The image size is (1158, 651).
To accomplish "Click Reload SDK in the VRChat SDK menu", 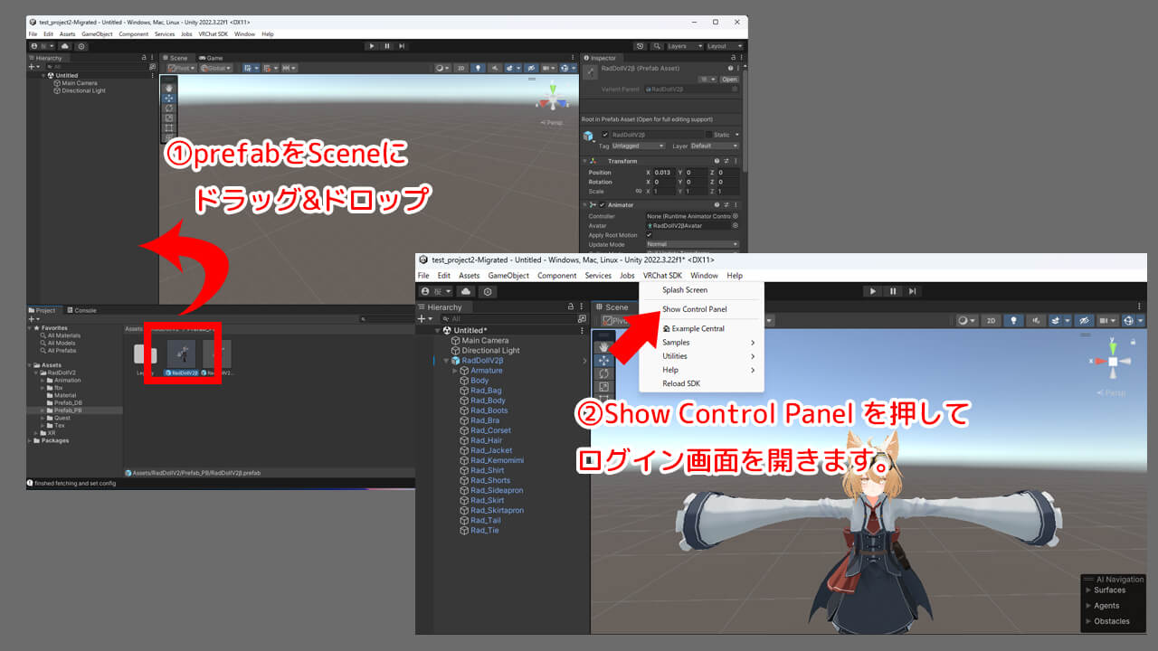I will [681, 383].
